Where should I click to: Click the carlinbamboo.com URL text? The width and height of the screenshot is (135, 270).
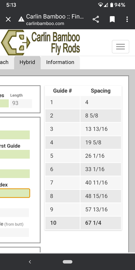coord(45,24)
